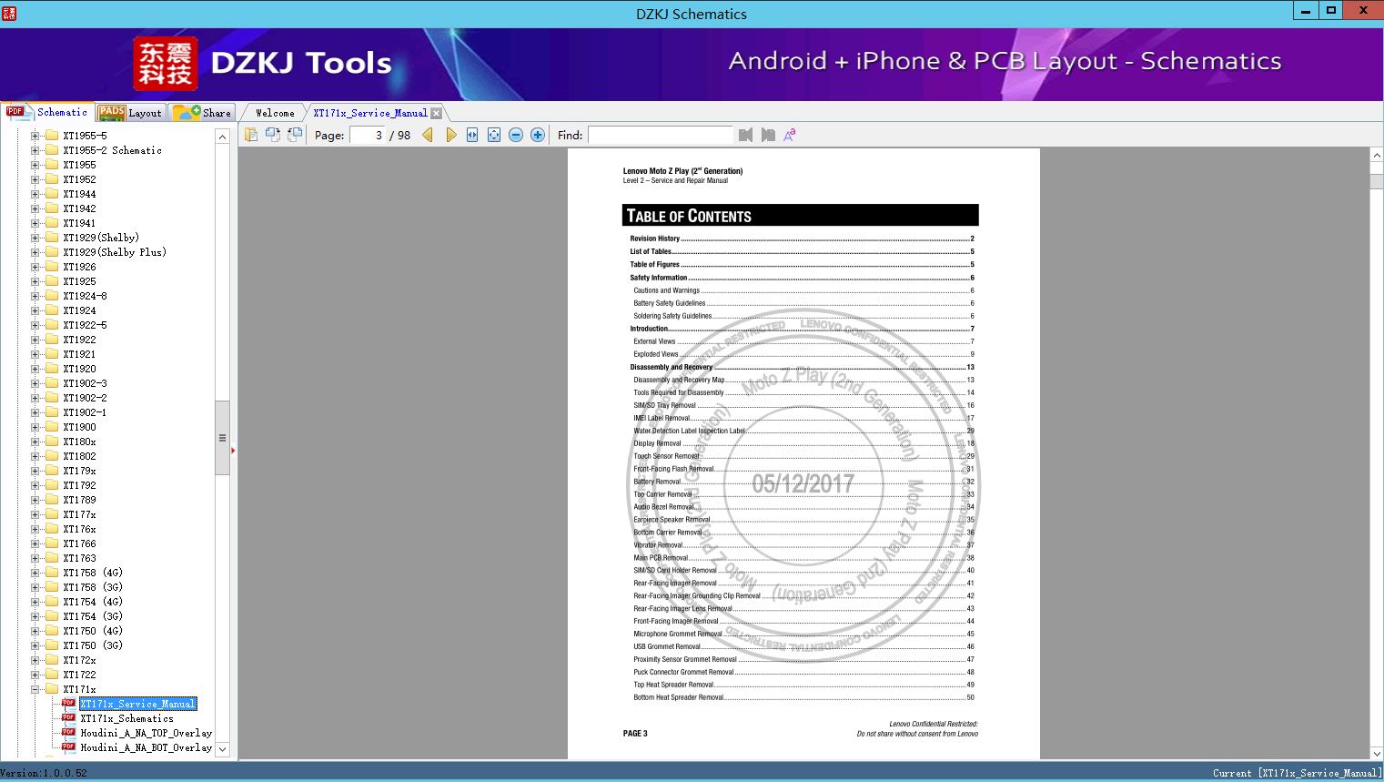Viewport: 1384px width, 782px height.
Task: Expand the XT1758 (4G) folder
Action: tap(35, 573)
